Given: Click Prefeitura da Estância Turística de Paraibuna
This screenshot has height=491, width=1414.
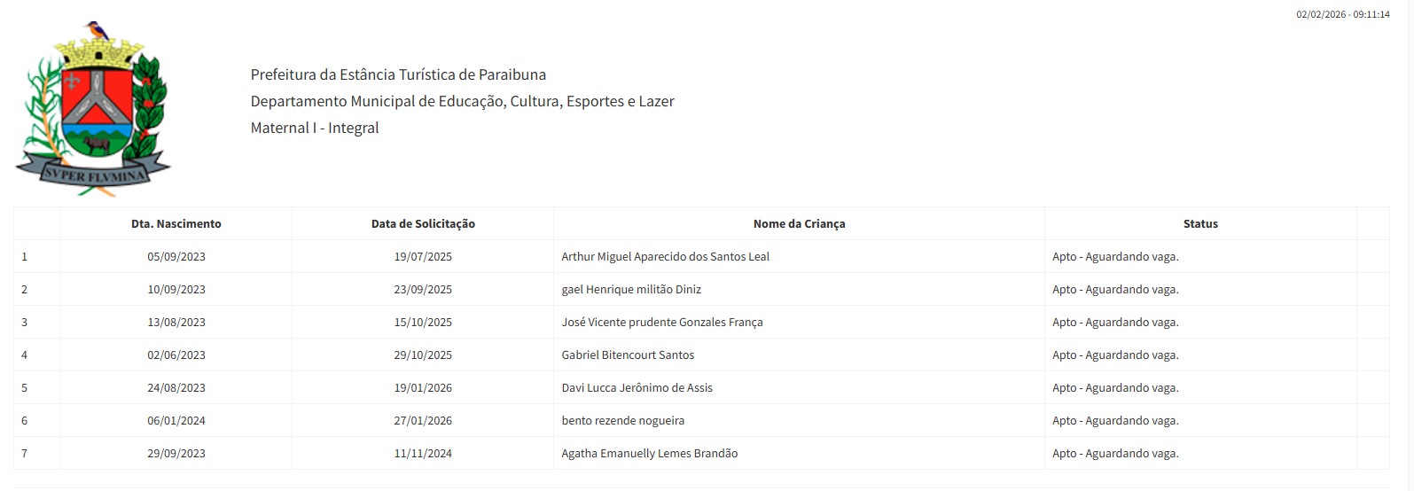Looking at the screenshot, I should pos(398,74).
